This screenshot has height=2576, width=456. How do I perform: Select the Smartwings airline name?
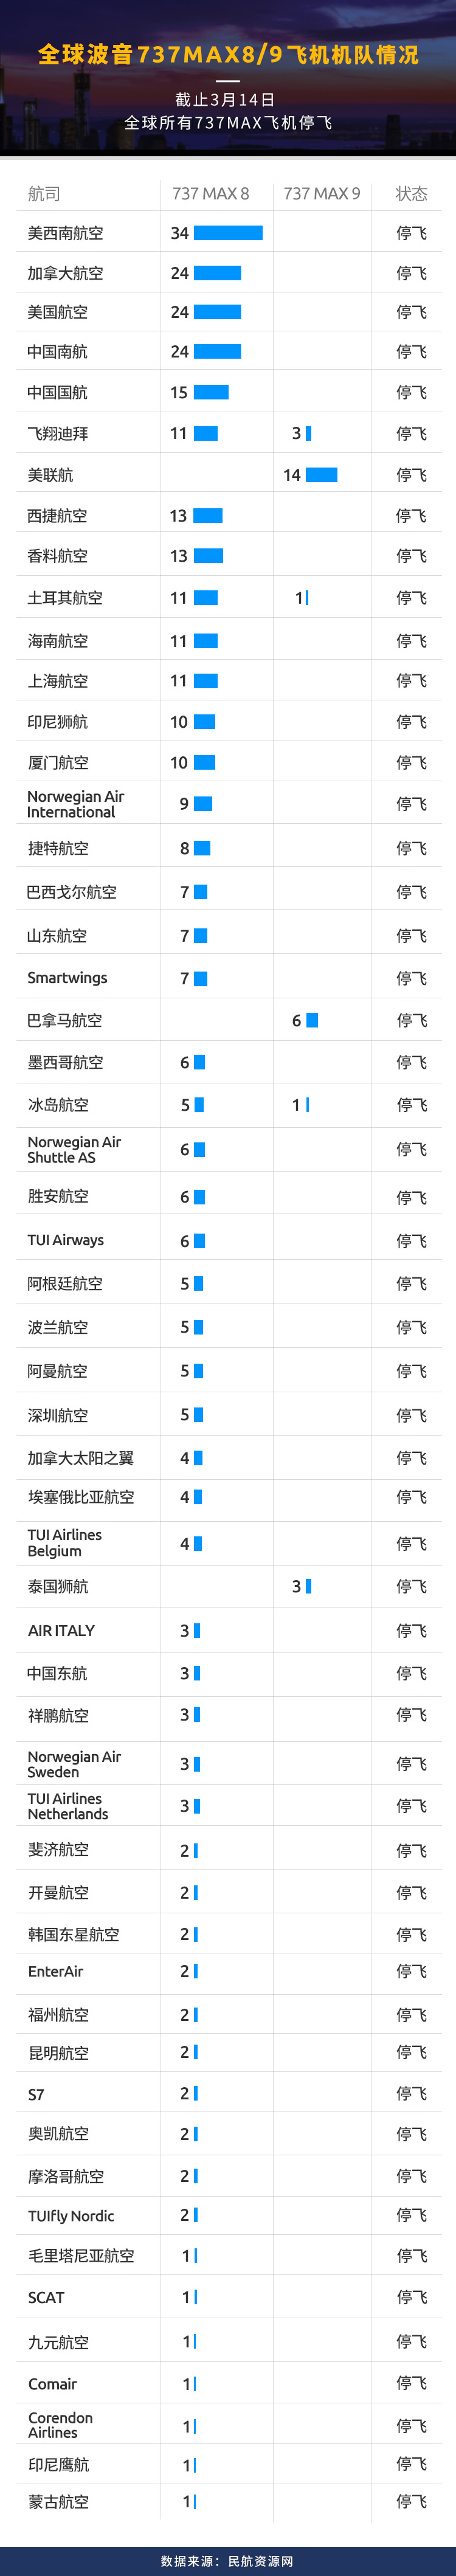point(67,978)
